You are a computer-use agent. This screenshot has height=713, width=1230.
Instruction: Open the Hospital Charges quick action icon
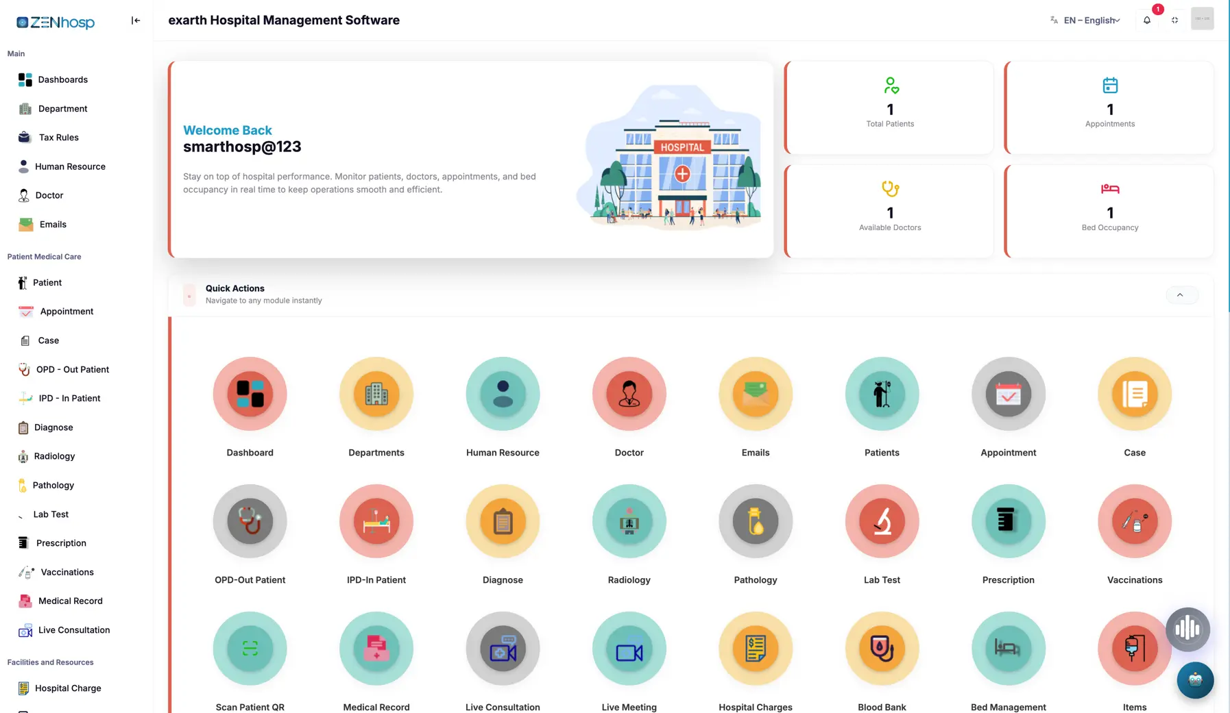tap(756, 649)
